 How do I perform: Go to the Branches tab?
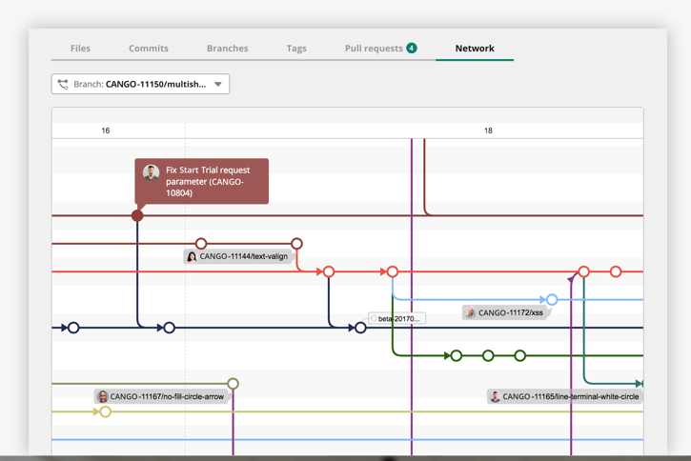[227, 48]
